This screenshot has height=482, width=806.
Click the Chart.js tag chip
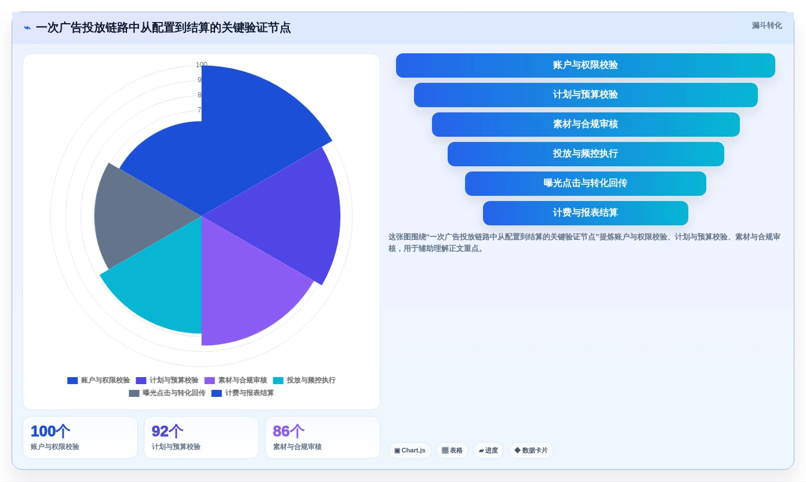point(410,451)
